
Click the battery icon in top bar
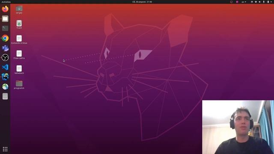point(268,2)
